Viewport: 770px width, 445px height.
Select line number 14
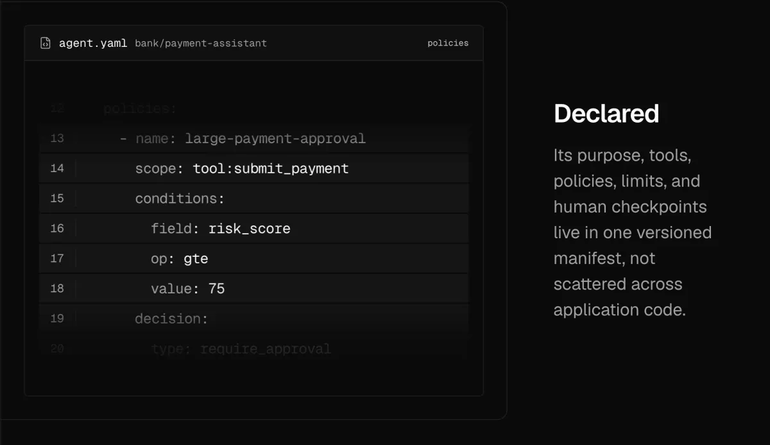57,168
